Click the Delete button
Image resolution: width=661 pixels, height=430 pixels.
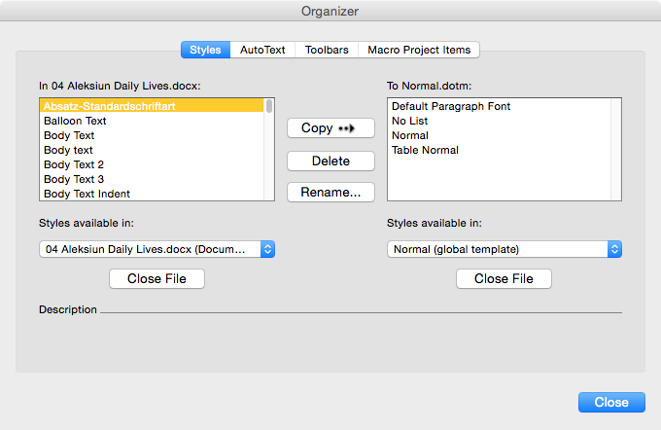330,161
